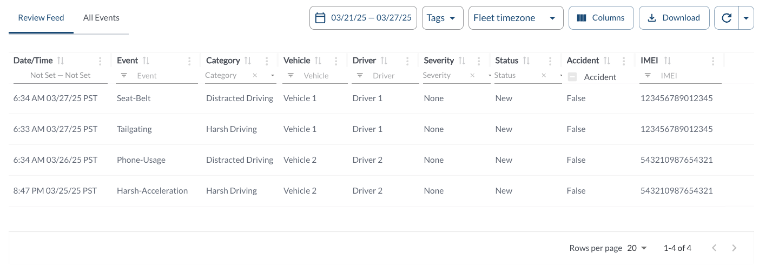
Task: Go to next page arrow
Action: 734,248
